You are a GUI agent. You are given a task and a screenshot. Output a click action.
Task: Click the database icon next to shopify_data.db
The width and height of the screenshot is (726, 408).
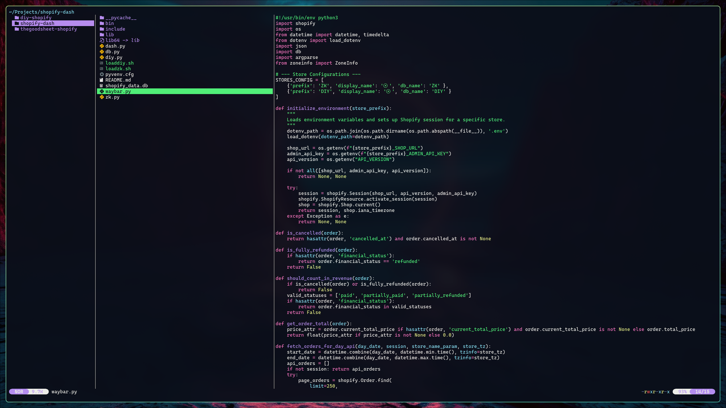click(102, 86)
